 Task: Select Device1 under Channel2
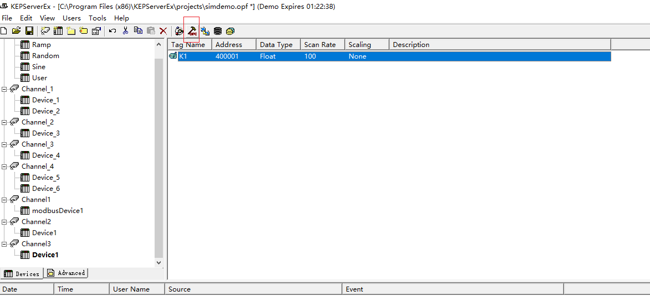point(44,233)
